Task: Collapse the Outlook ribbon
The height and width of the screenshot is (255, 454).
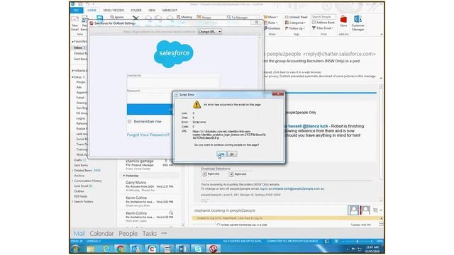Action: pos(382,34)
